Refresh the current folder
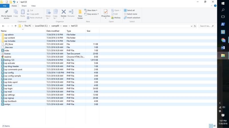 pos(195,26)
